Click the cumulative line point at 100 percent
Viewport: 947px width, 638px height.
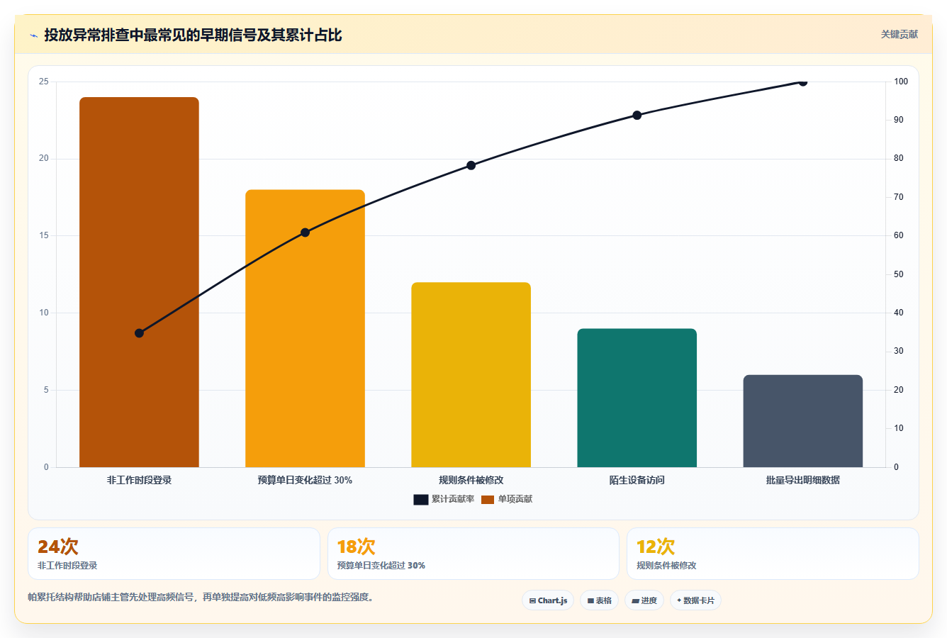pyautogui.click(x=802, y=82)
